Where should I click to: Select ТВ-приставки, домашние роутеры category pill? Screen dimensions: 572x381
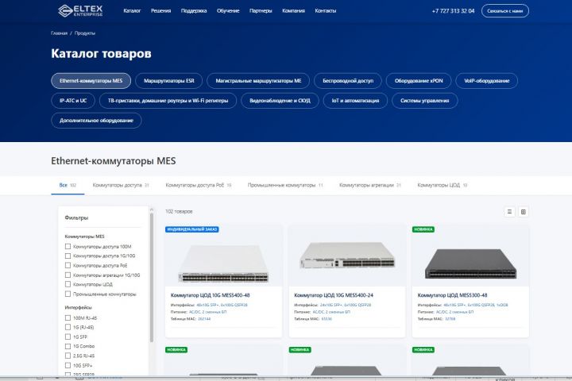(x=168, y=101)
